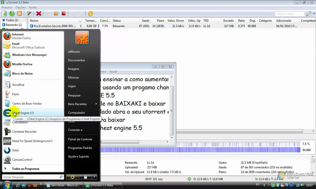Open the Ajuda menu in uTorrent
The image size is (316, 189).
point(33,7)
